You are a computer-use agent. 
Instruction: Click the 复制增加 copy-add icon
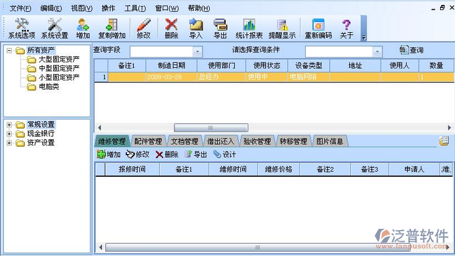pyautogui.click(x=111, y=28)
